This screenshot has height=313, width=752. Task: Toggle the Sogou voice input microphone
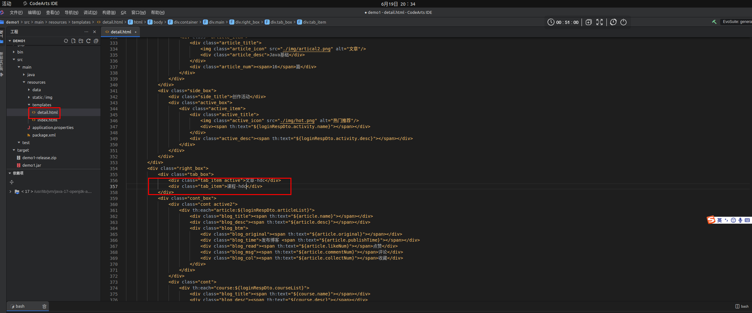click(x=740, y=220)
